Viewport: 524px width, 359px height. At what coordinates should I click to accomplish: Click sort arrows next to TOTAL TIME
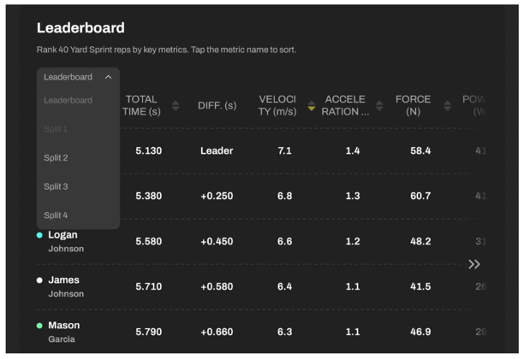tap(176, 106)
